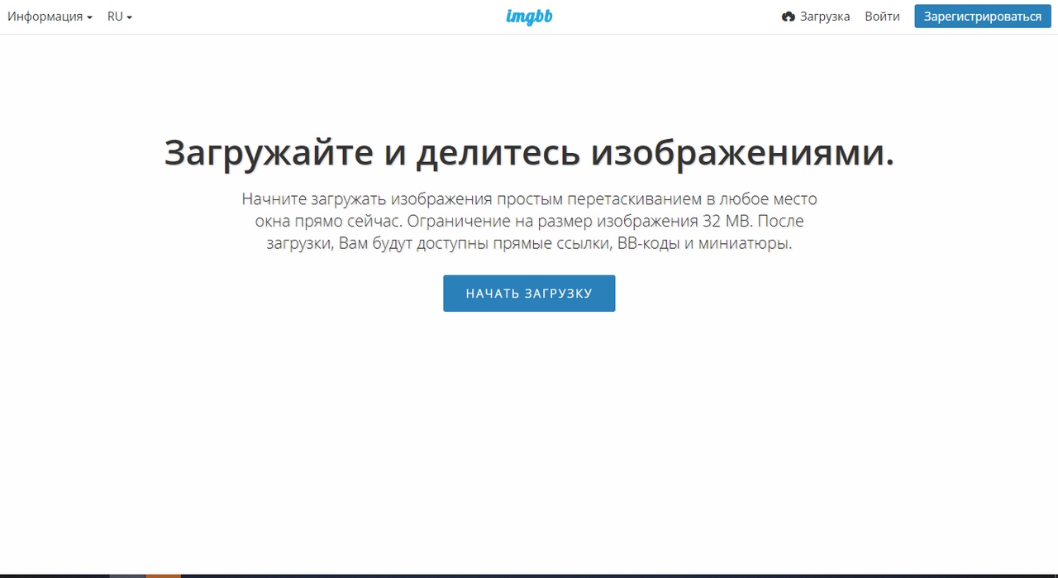1058x578 pixels.
Task: Click the cloud upload icon
Action: click(789, 17)
